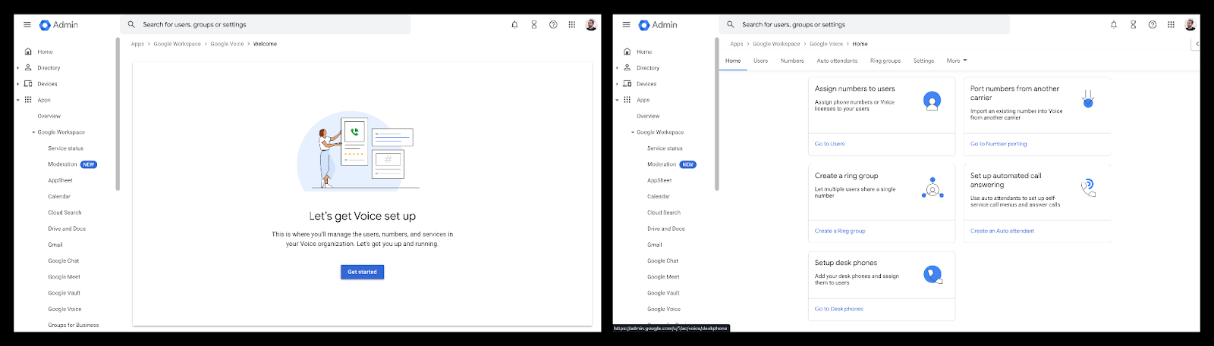Click Google Admin logo in left window
The width and height of the screenshot is (1214, 346).
tap(58, 25)
